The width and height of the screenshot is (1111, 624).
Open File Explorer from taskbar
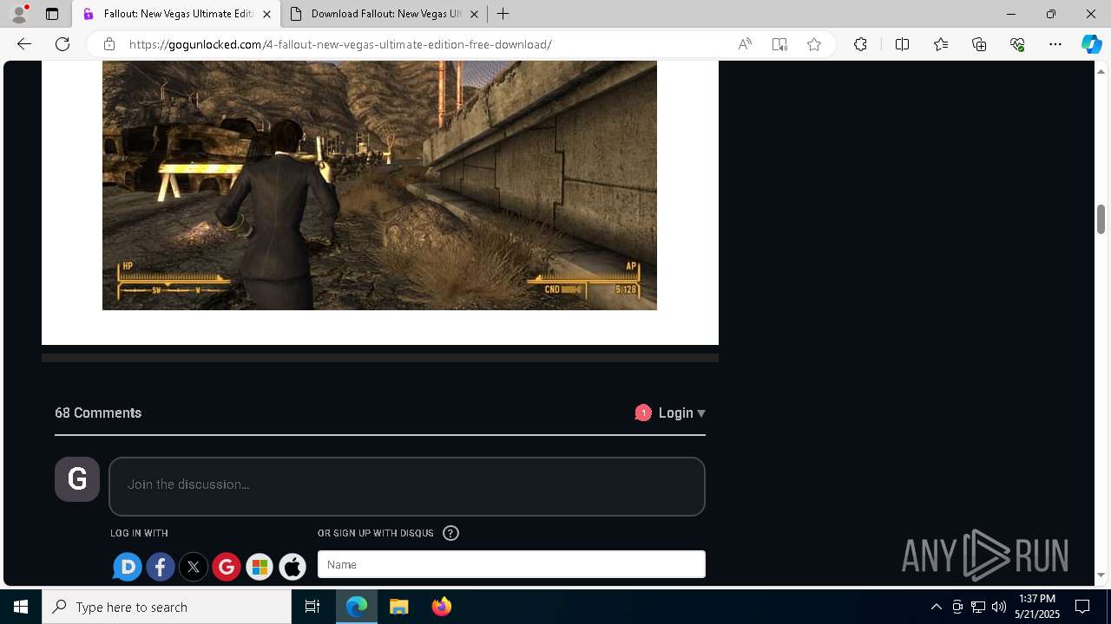399,607
